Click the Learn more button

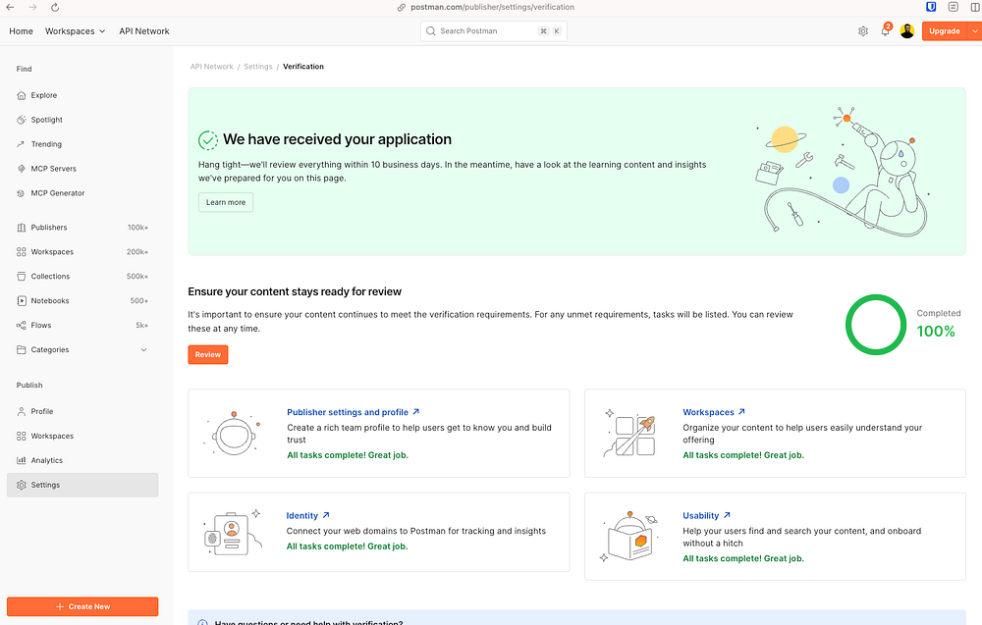[226, 203]
